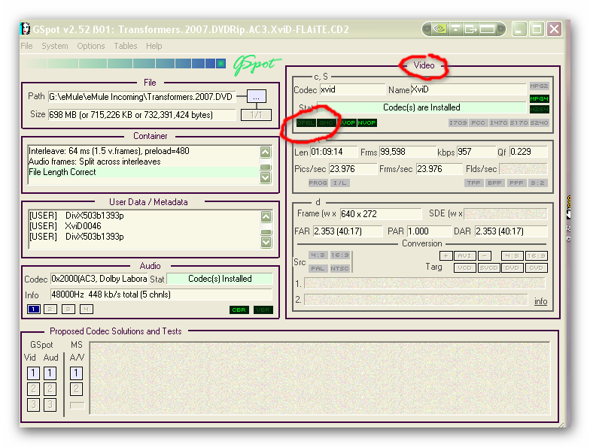Viewport: 590px width, 447px height.
Task: Open the Help menu
Action: pyautogui.click(x=154, y=46)
